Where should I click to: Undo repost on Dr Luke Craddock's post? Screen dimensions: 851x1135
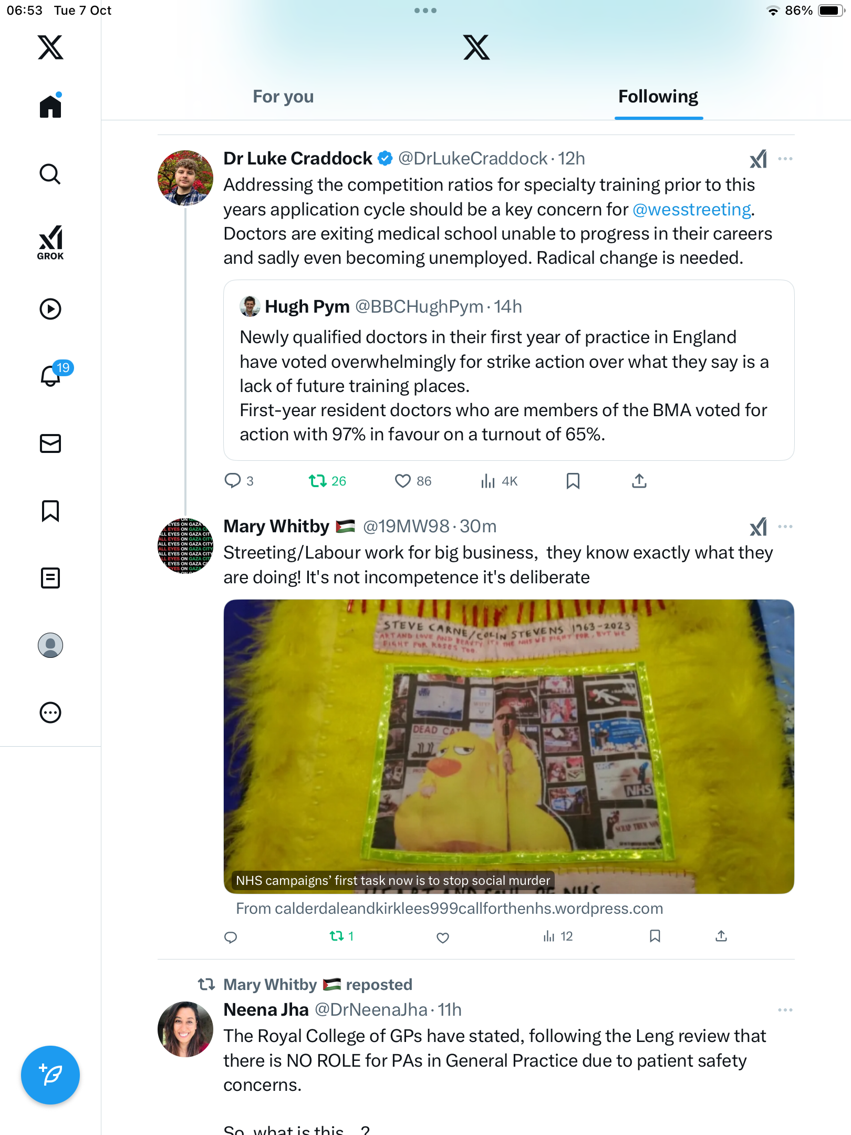point(318,481)
